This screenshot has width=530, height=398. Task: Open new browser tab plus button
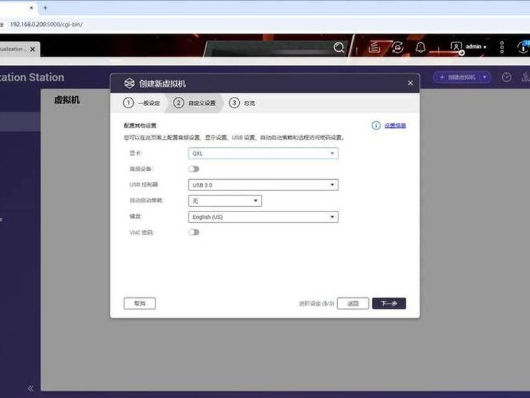pyautogui.click(x=45, y=7)
